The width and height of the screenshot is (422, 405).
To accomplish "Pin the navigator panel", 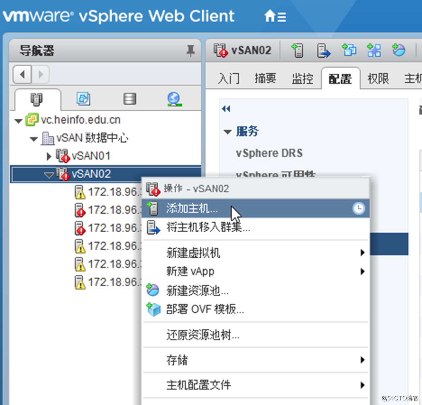I will pos(191,50).
